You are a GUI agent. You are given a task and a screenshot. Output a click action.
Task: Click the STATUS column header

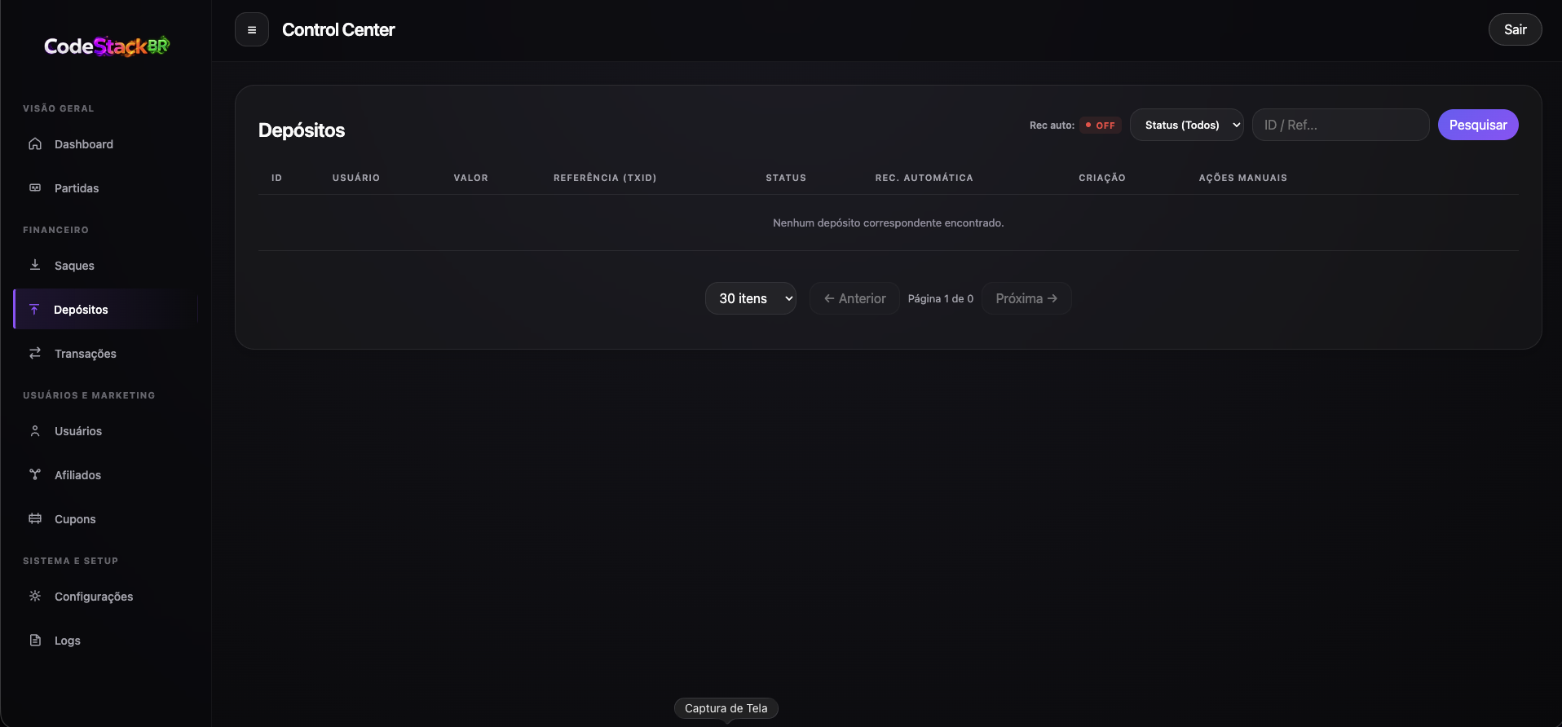click(x=786, y=178)
